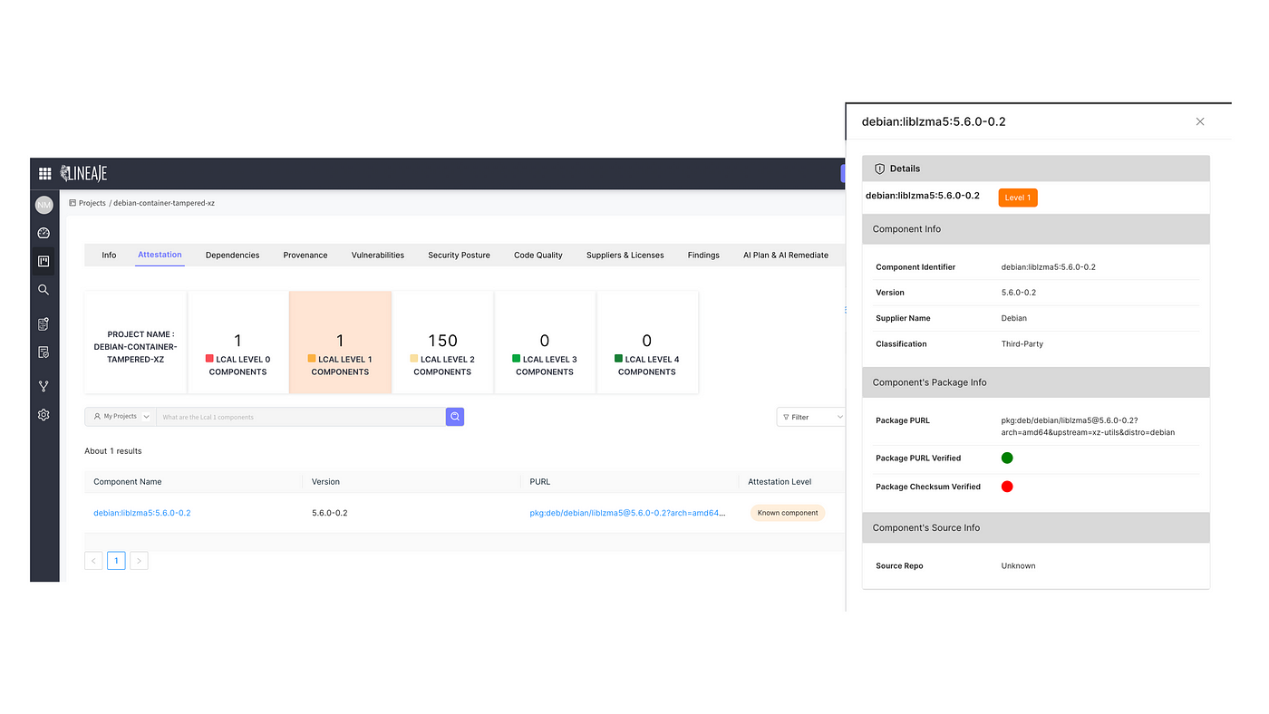Click the PURL link in table row
Screen dimensions: 1269x714
click(627, 513)
